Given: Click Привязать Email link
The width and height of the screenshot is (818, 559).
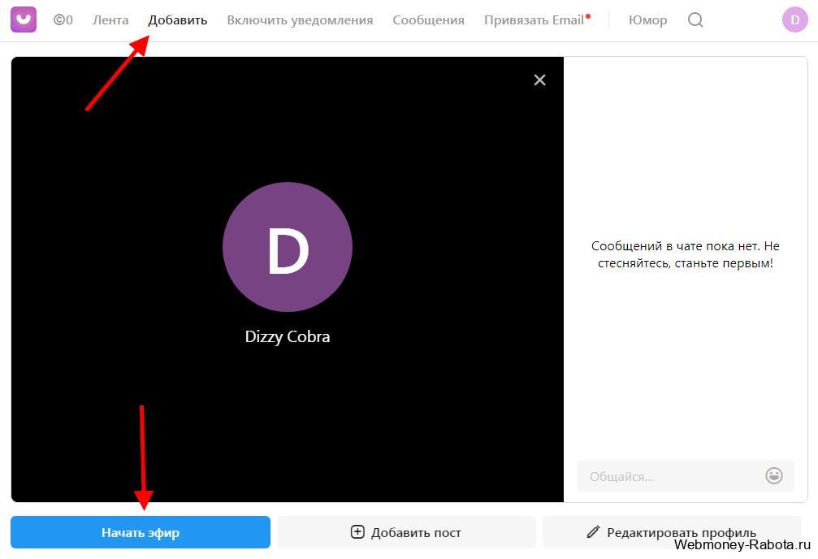Looking at the screenshot, I should pos(534,19).
